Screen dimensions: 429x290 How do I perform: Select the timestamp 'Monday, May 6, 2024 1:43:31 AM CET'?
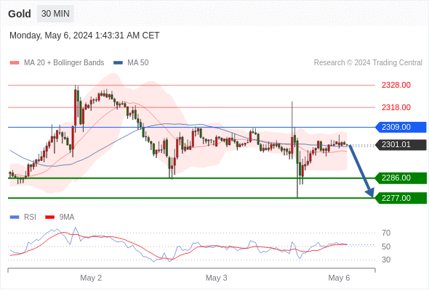pyautogui.click(x=84, y=36)
